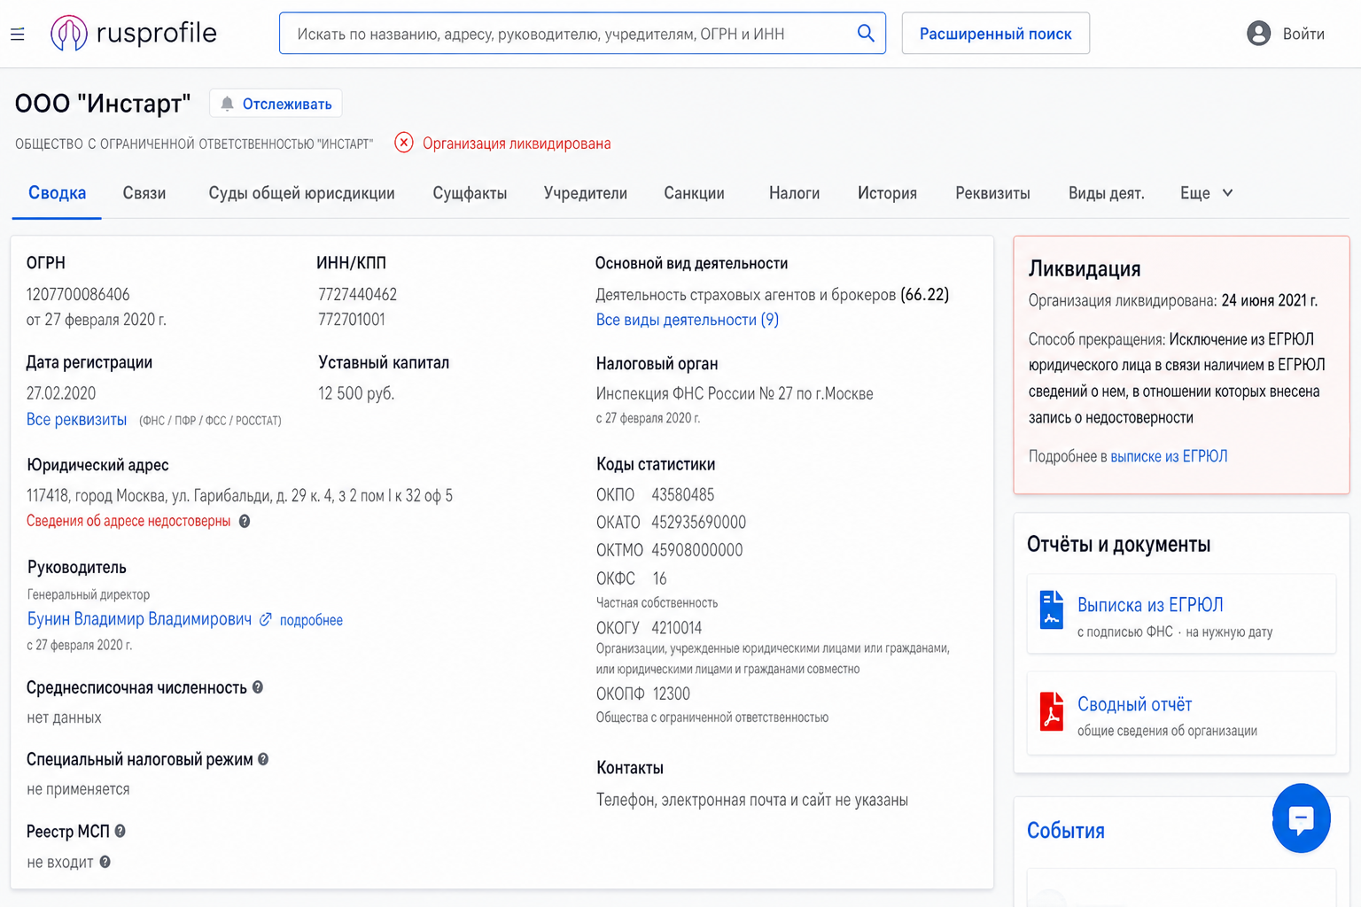The height and width of the screenshot is (907, 1361).
Task: Open the Виды деят. tab
Action: (1106, 193)
